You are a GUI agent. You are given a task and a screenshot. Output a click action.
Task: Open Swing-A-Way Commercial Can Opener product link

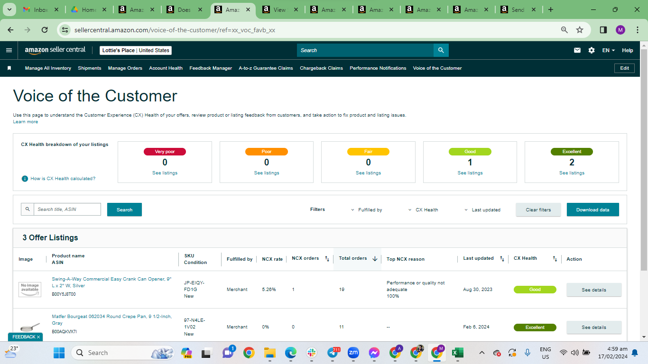111,282
